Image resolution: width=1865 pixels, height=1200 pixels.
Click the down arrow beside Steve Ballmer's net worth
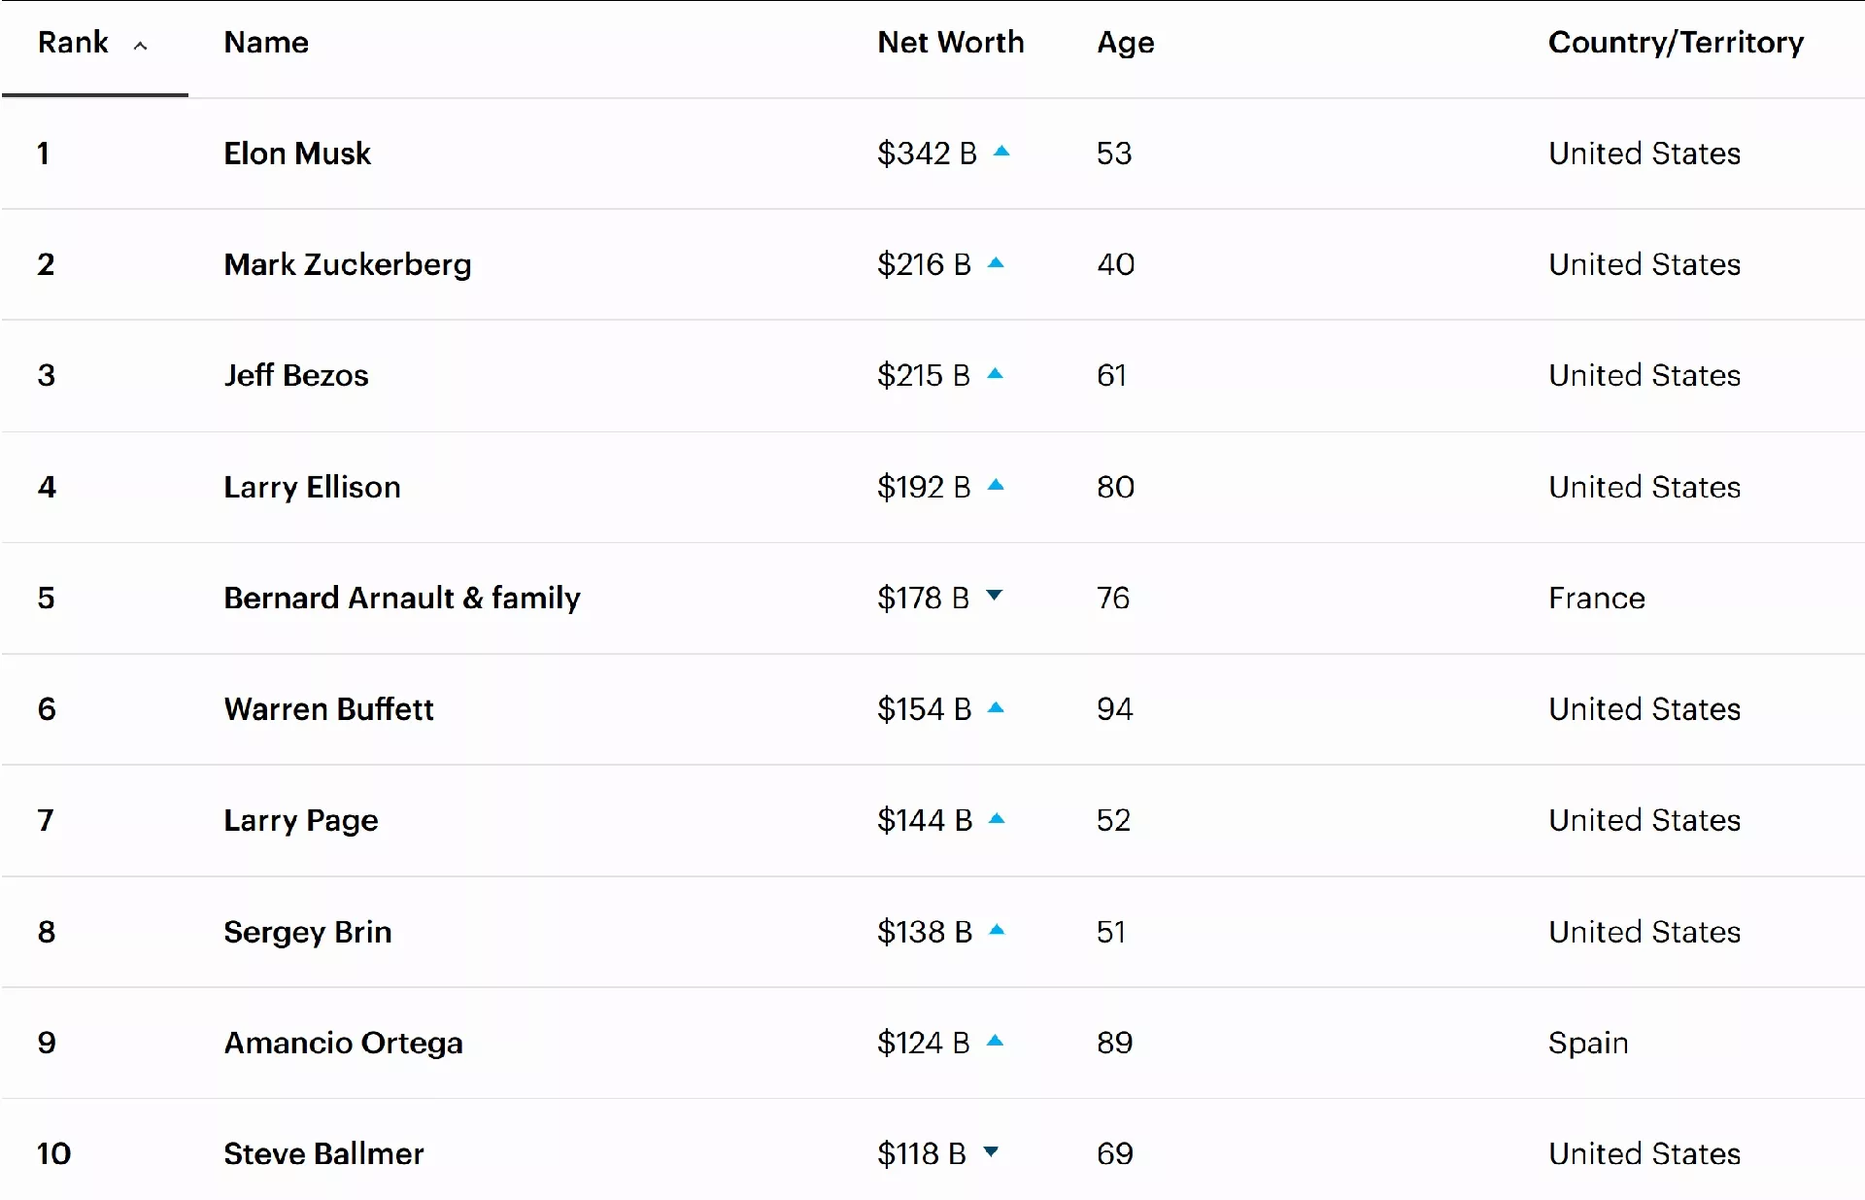pyautogui.click(x=991, y=1152)
